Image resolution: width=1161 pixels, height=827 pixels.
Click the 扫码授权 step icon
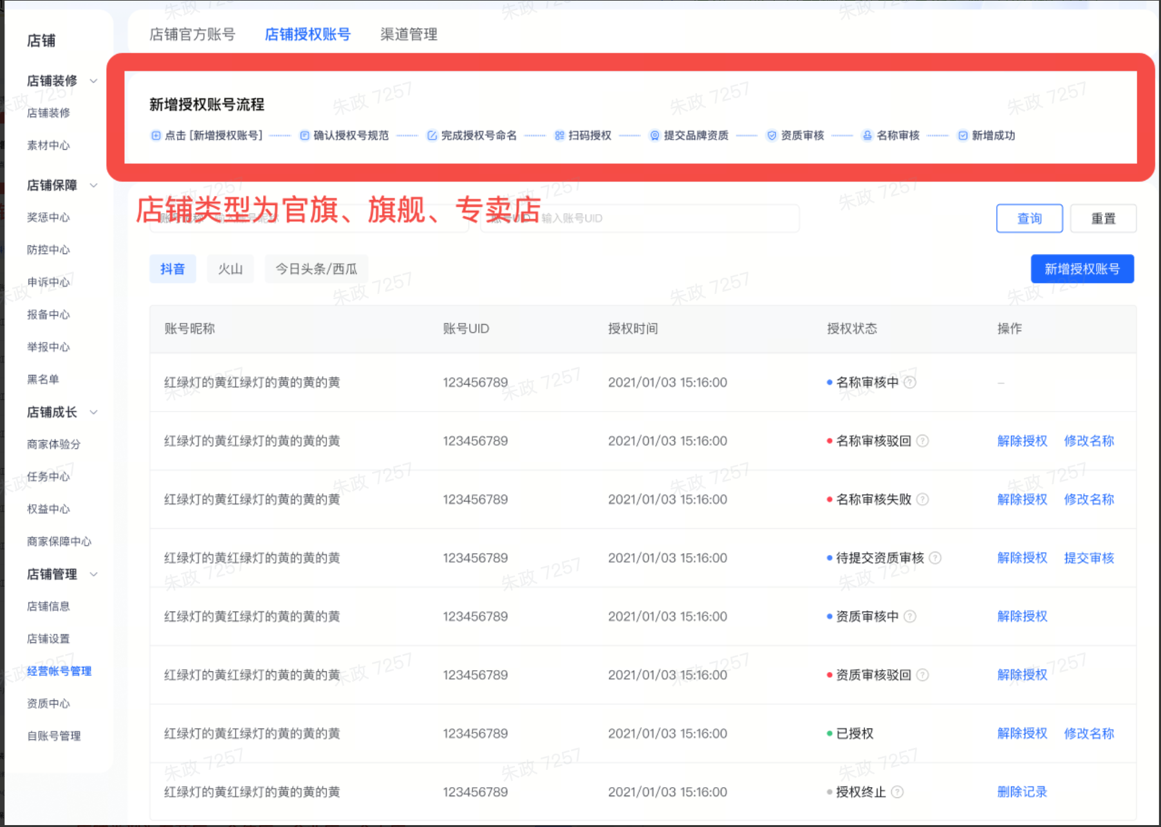tap(559, 136)
